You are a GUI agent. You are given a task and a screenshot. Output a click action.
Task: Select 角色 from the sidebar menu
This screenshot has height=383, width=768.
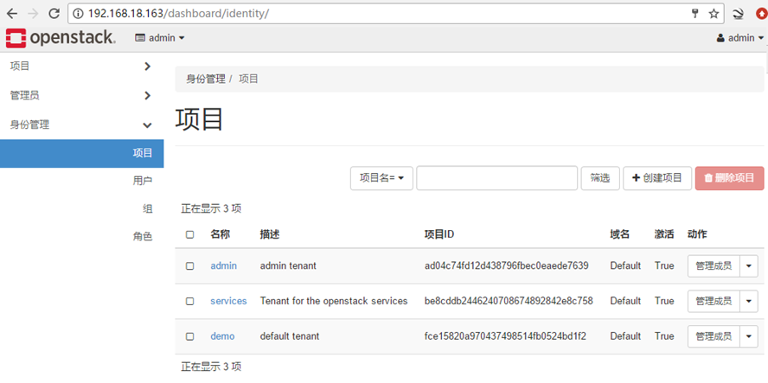pyautogui.click(x=142, y=236)
